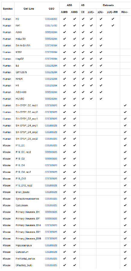The image size is (131, 271).
Task: Open the GEO link for the H9 cell line
Action: tap(51, 19)
